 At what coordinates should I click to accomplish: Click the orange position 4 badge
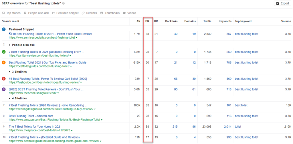[x=4, y=62]
